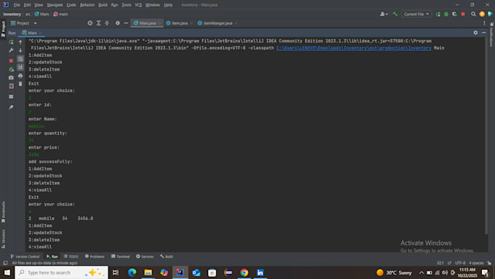495x279 pixels.
Task: Click the up stack trace arrow
Action: tap(20, 42)
